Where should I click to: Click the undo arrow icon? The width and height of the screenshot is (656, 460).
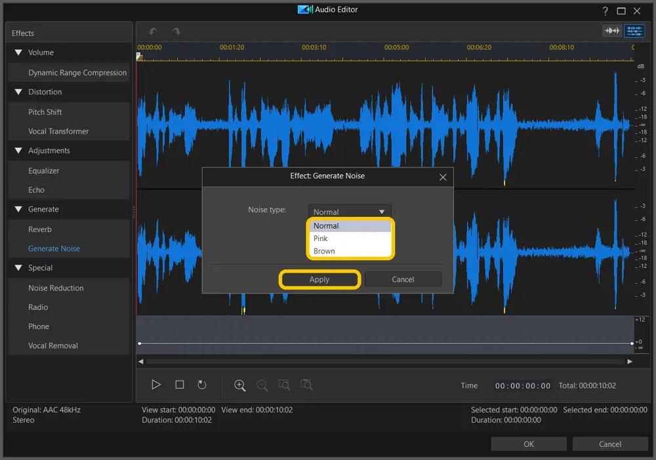153,31
